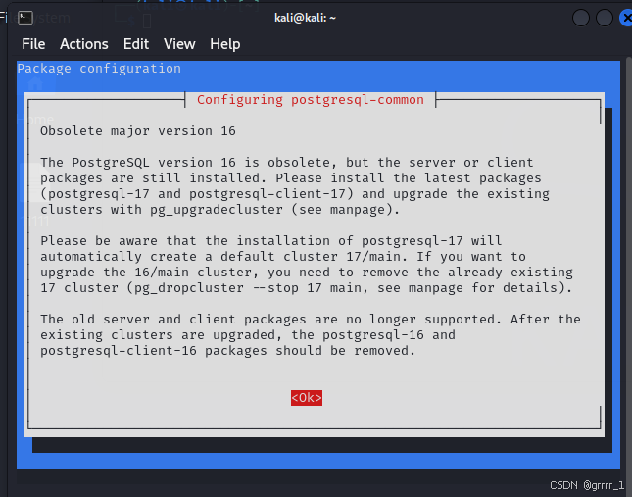Click the text 'pg_dropcluster --stop 17 main'
The height and width of the screenshot is (497, 632).
coord(247,288)
